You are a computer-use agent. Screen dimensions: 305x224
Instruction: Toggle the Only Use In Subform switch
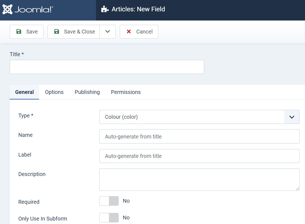(x=109, y=218)
